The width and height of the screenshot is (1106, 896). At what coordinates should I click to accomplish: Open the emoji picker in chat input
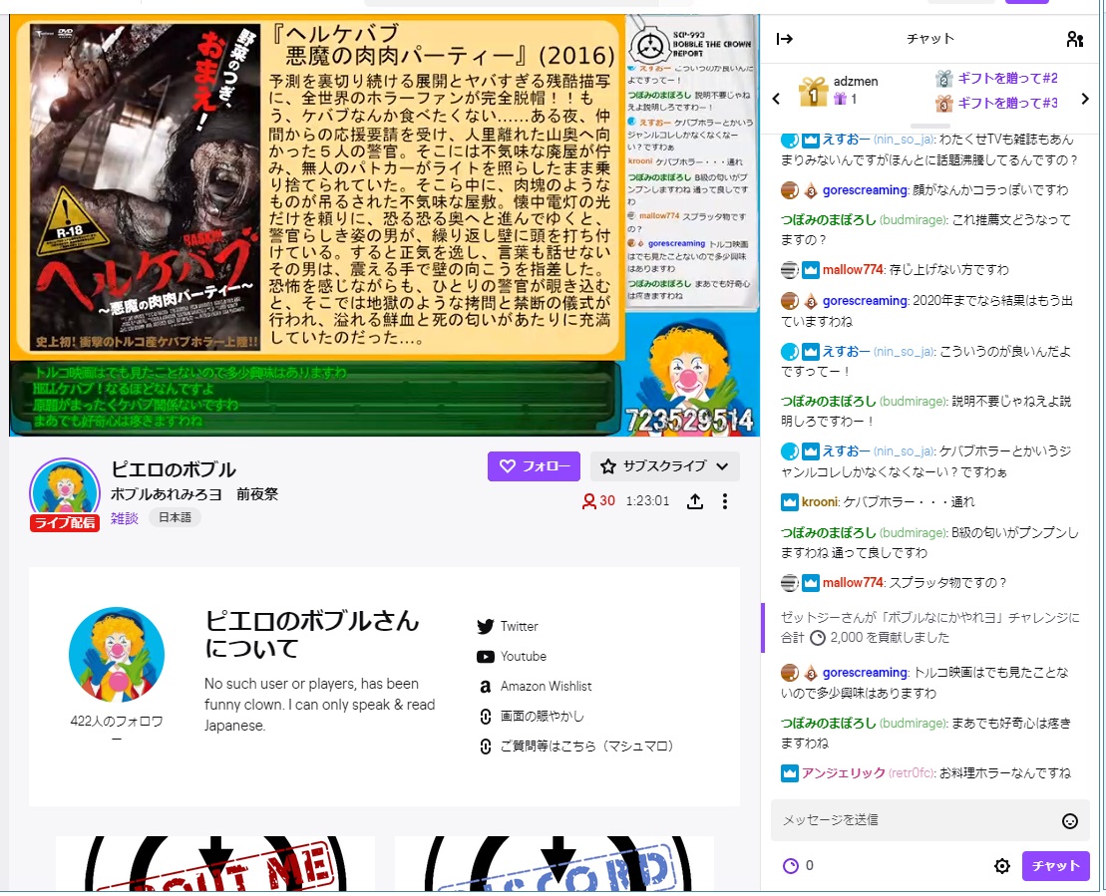click(x=1070, y=821)
